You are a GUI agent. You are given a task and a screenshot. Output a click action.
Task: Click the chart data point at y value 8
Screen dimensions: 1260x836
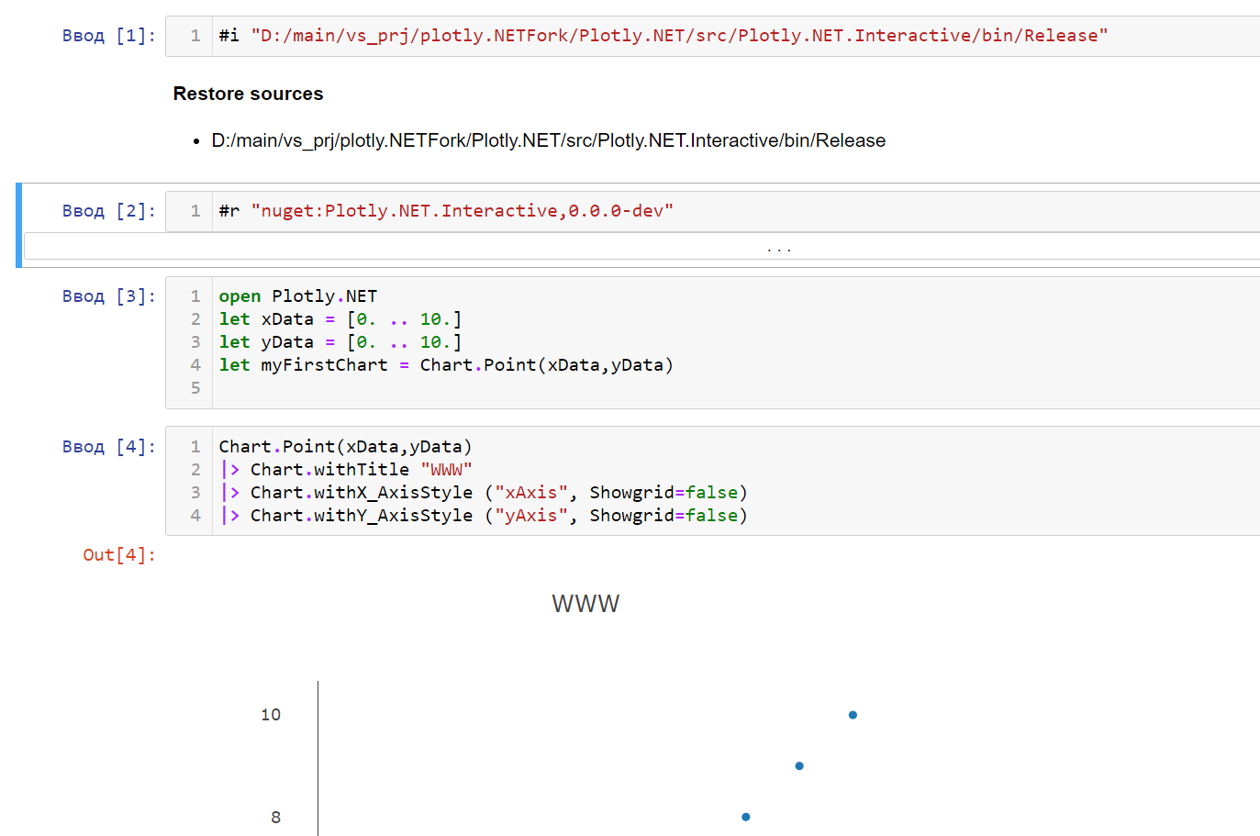746,817
